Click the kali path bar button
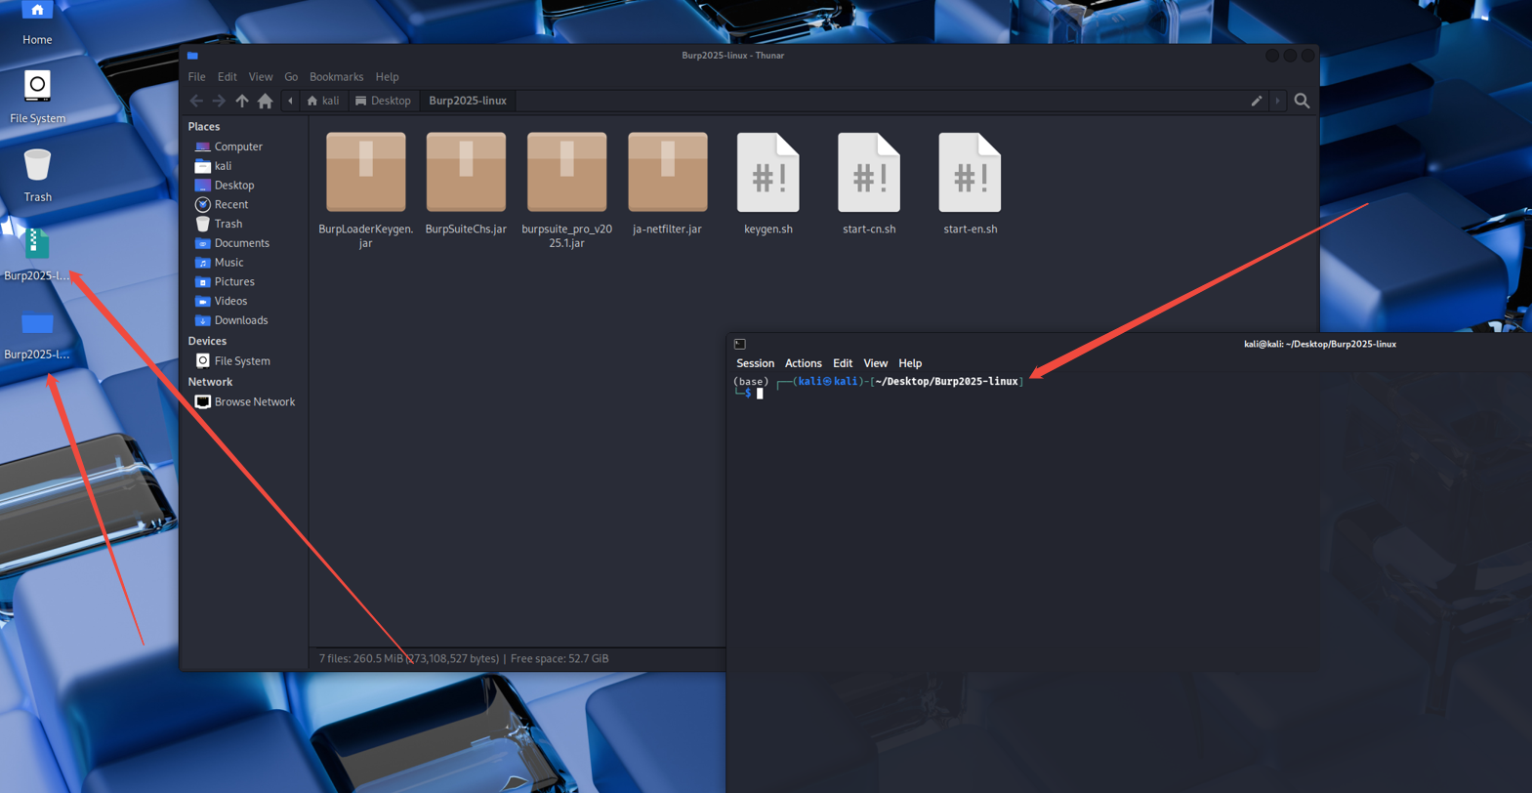The image size is (1532, 793). pyautogui.click(x=323, y=101)
